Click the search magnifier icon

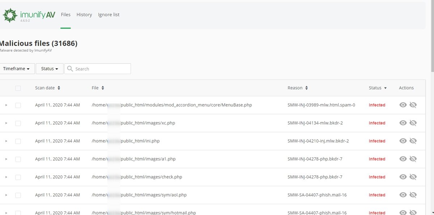70,68
